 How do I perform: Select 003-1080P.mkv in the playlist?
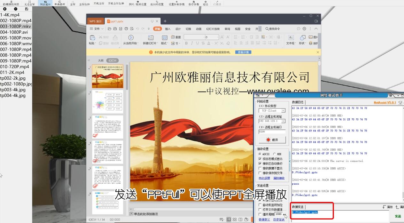tap(15, 26)
